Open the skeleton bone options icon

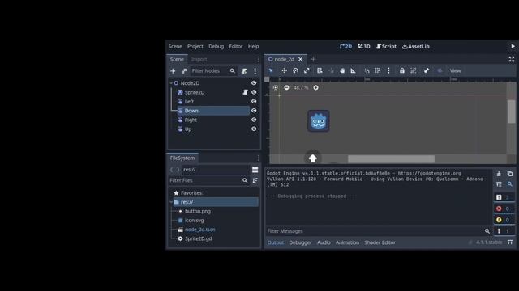pyautogui.click(x=427, y=70)
